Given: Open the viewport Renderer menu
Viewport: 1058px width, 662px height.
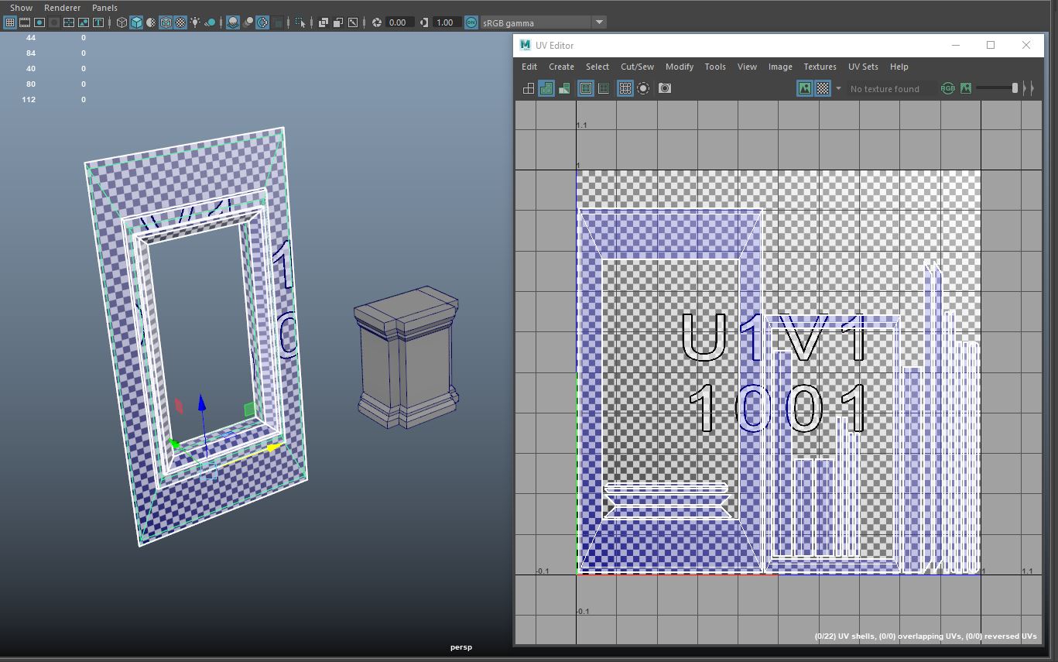Looking at the screenshot, I should [x=62, y=8].
